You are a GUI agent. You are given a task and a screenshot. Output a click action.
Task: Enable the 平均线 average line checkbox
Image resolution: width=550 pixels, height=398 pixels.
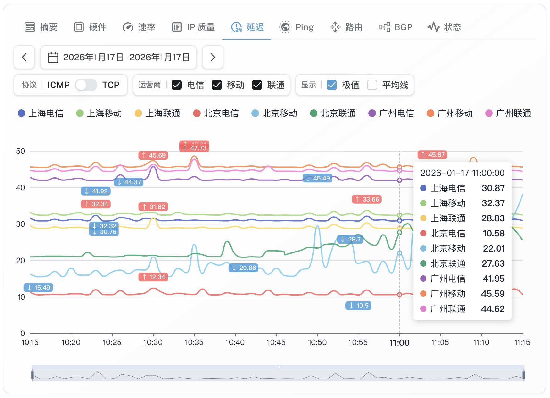point(372,85)
